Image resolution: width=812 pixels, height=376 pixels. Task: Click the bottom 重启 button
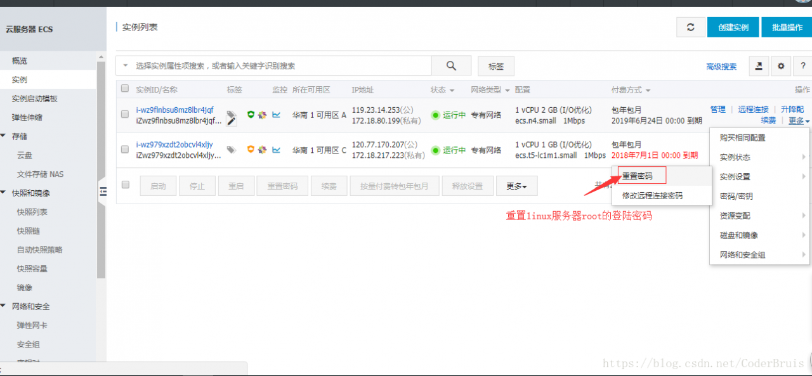[x=236, y=186]
